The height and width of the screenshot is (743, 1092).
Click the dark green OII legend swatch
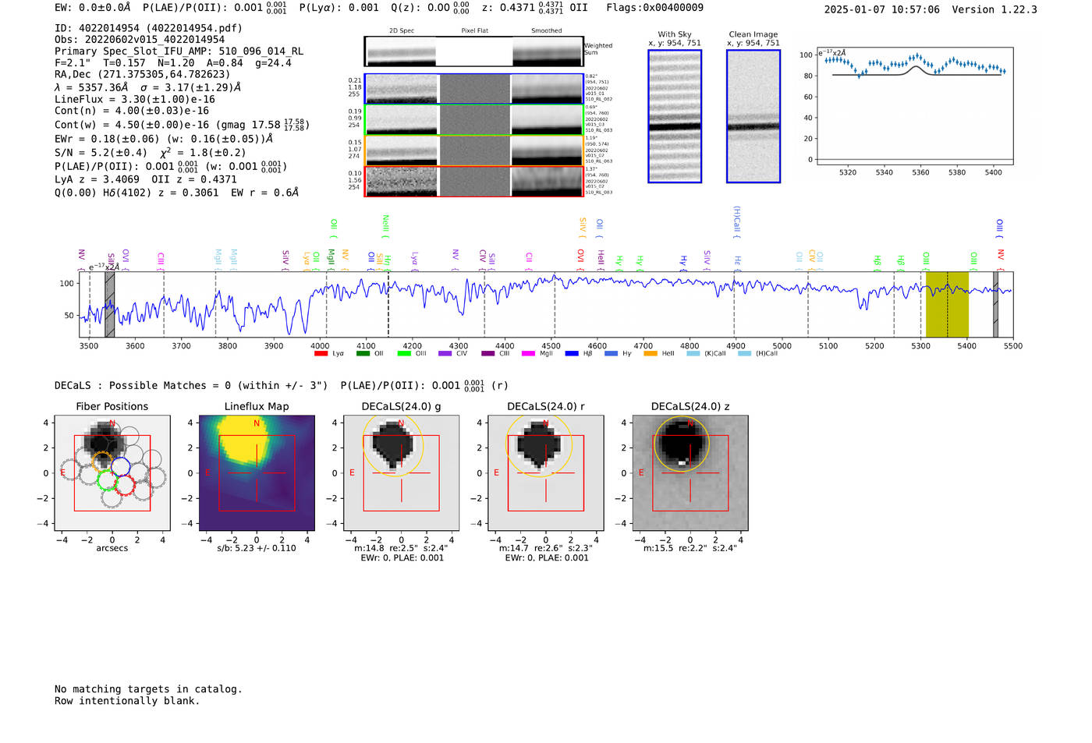[x=363, y=354]
